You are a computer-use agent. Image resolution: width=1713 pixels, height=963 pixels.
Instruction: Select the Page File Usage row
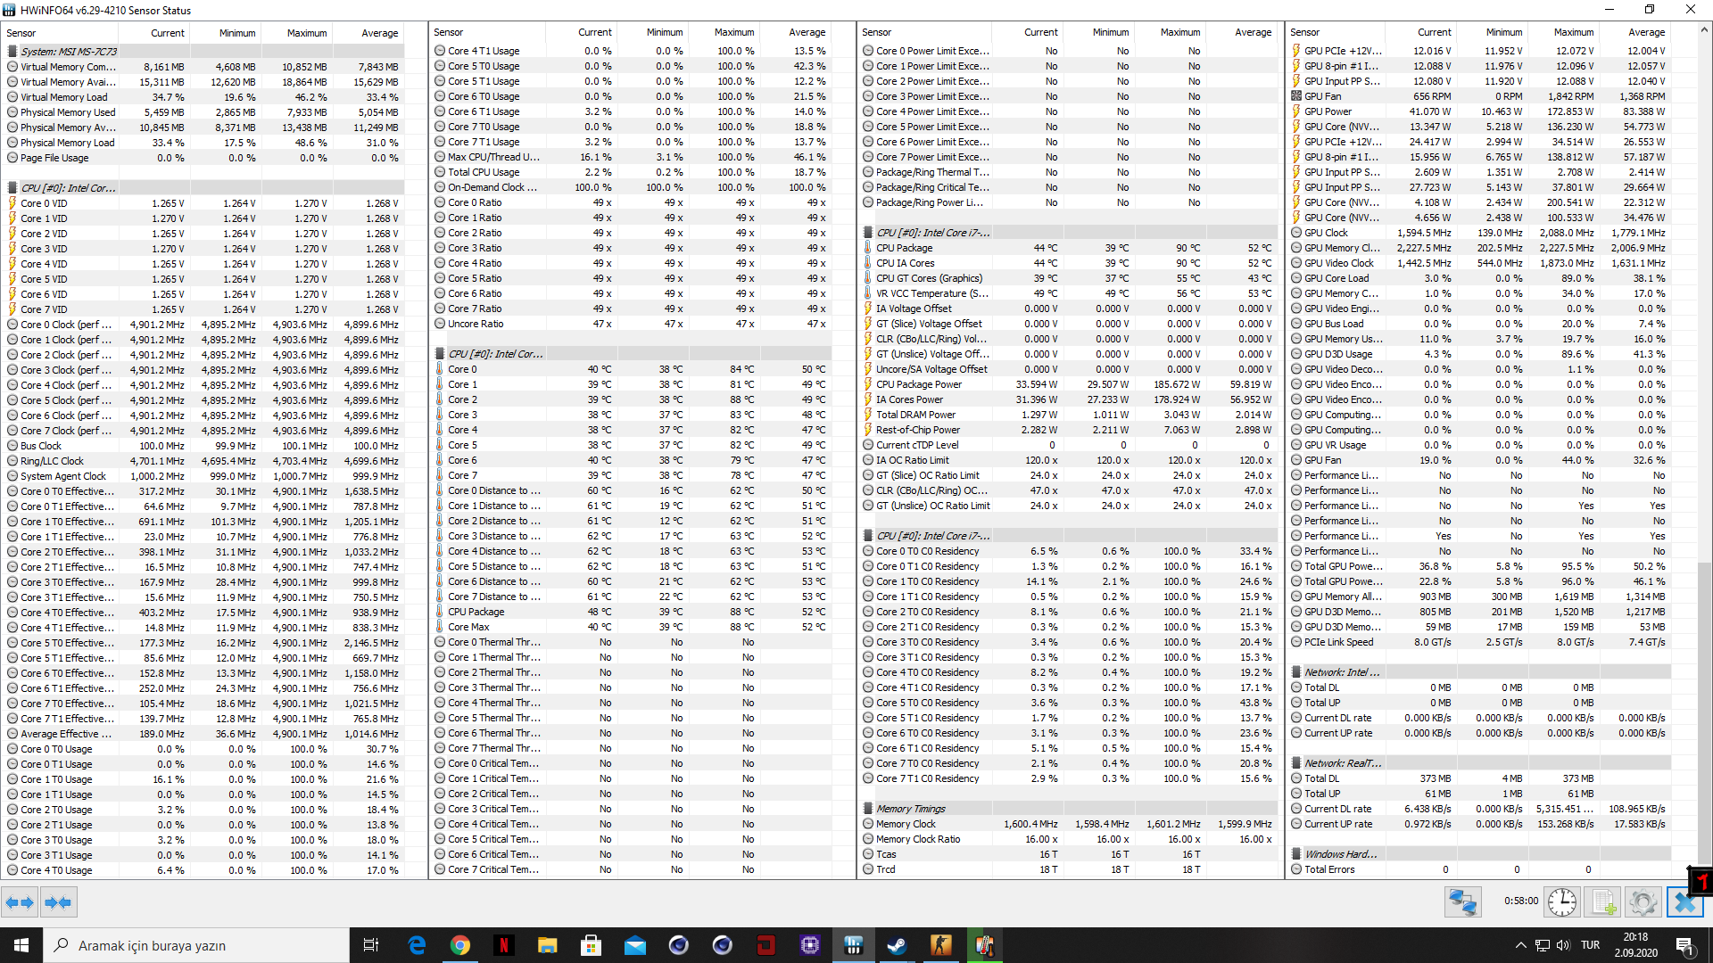204,158
